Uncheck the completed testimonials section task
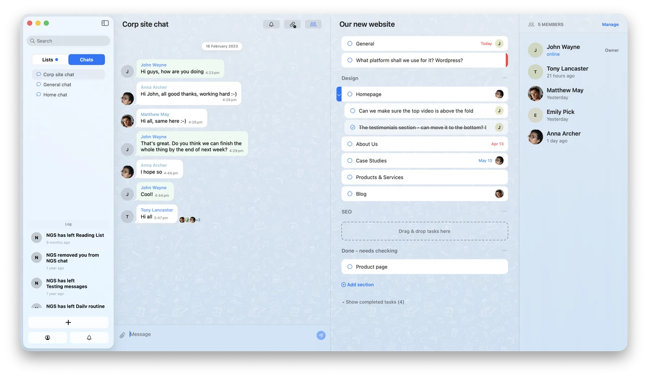Viewport: 648px width, 378px height. [353, 127]
